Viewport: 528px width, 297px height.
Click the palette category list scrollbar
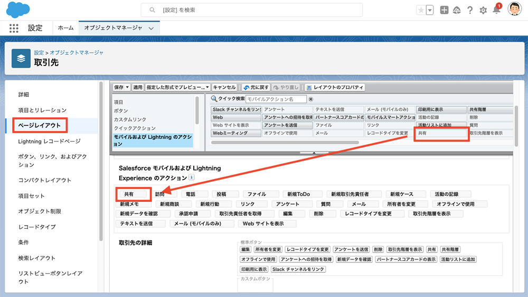point(197,110)
